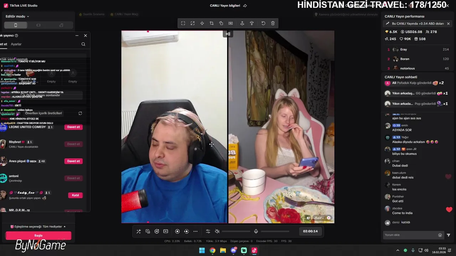Click Katıl button for lady_leo
The width and height of the screenshot is (456, 256).
[x=75, y=195]
